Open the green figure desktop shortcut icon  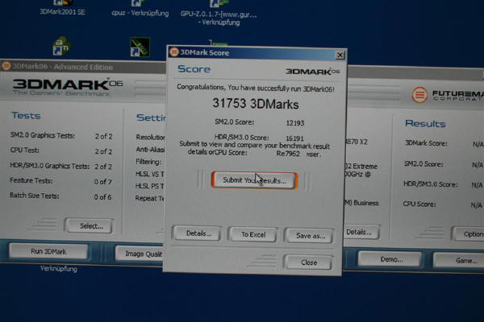[x=61, y=46]
